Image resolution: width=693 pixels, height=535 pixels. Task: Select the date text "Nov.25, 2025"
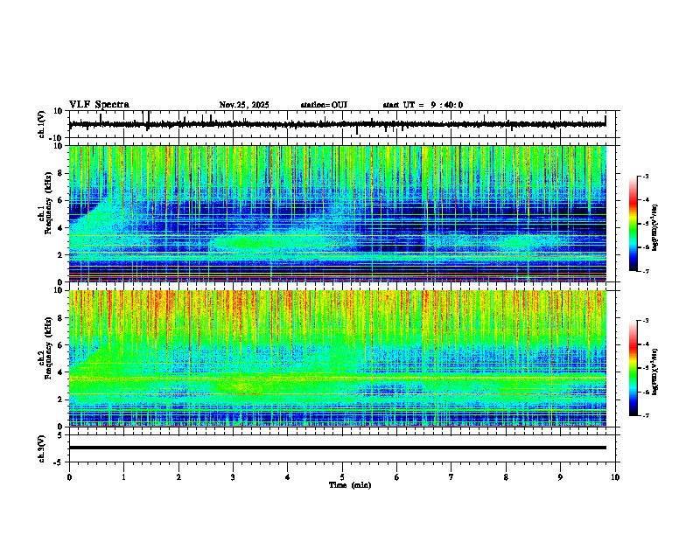tap(244, 105)
